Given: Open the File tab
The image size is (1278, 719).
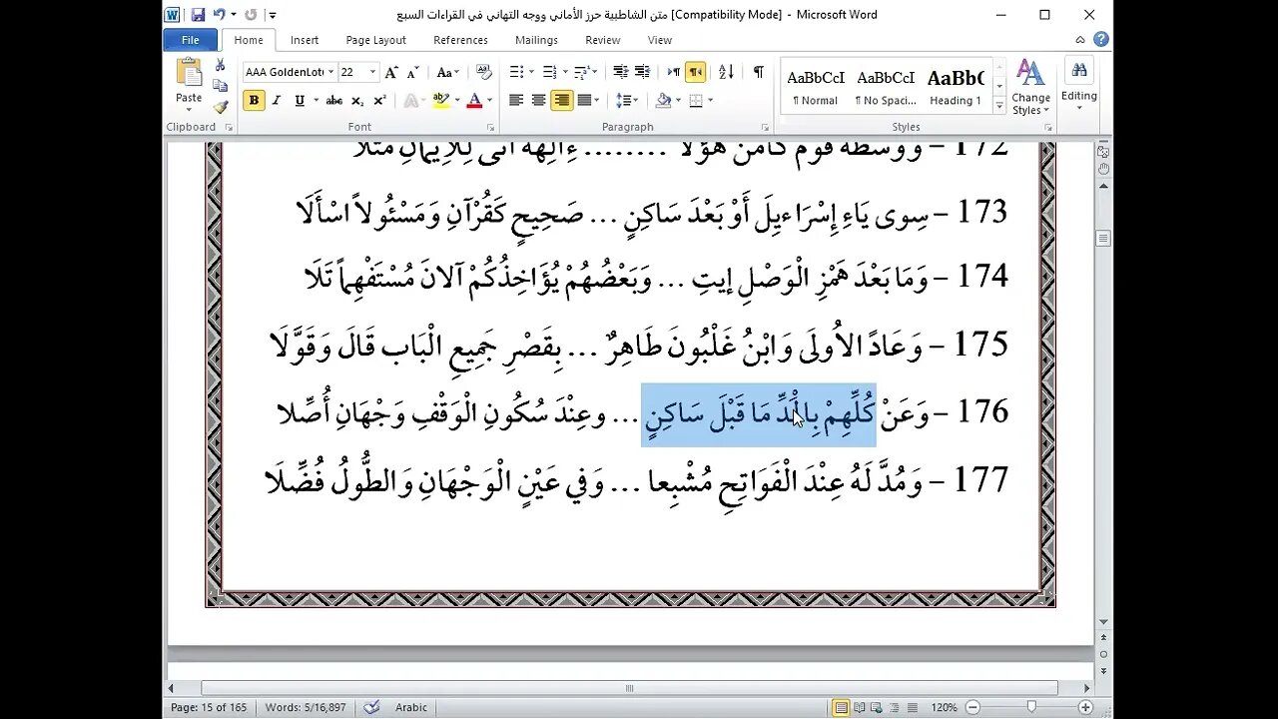Looking at the screenshot, I should [190, 40].
